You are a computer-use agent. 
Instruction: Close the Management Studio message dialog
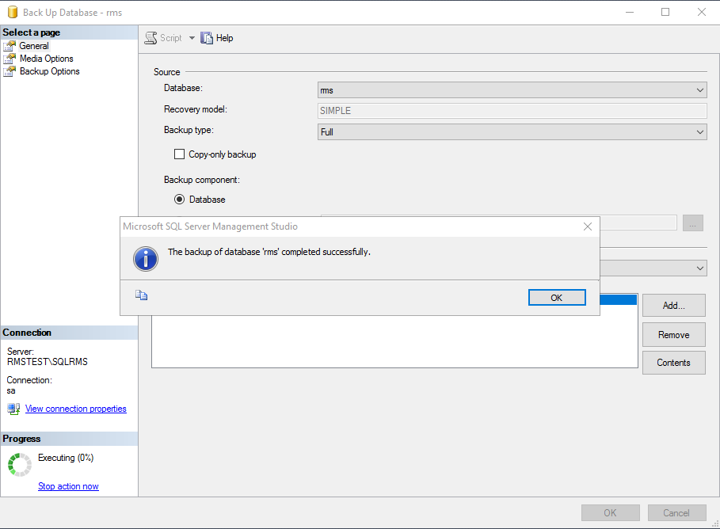[587, 226]
